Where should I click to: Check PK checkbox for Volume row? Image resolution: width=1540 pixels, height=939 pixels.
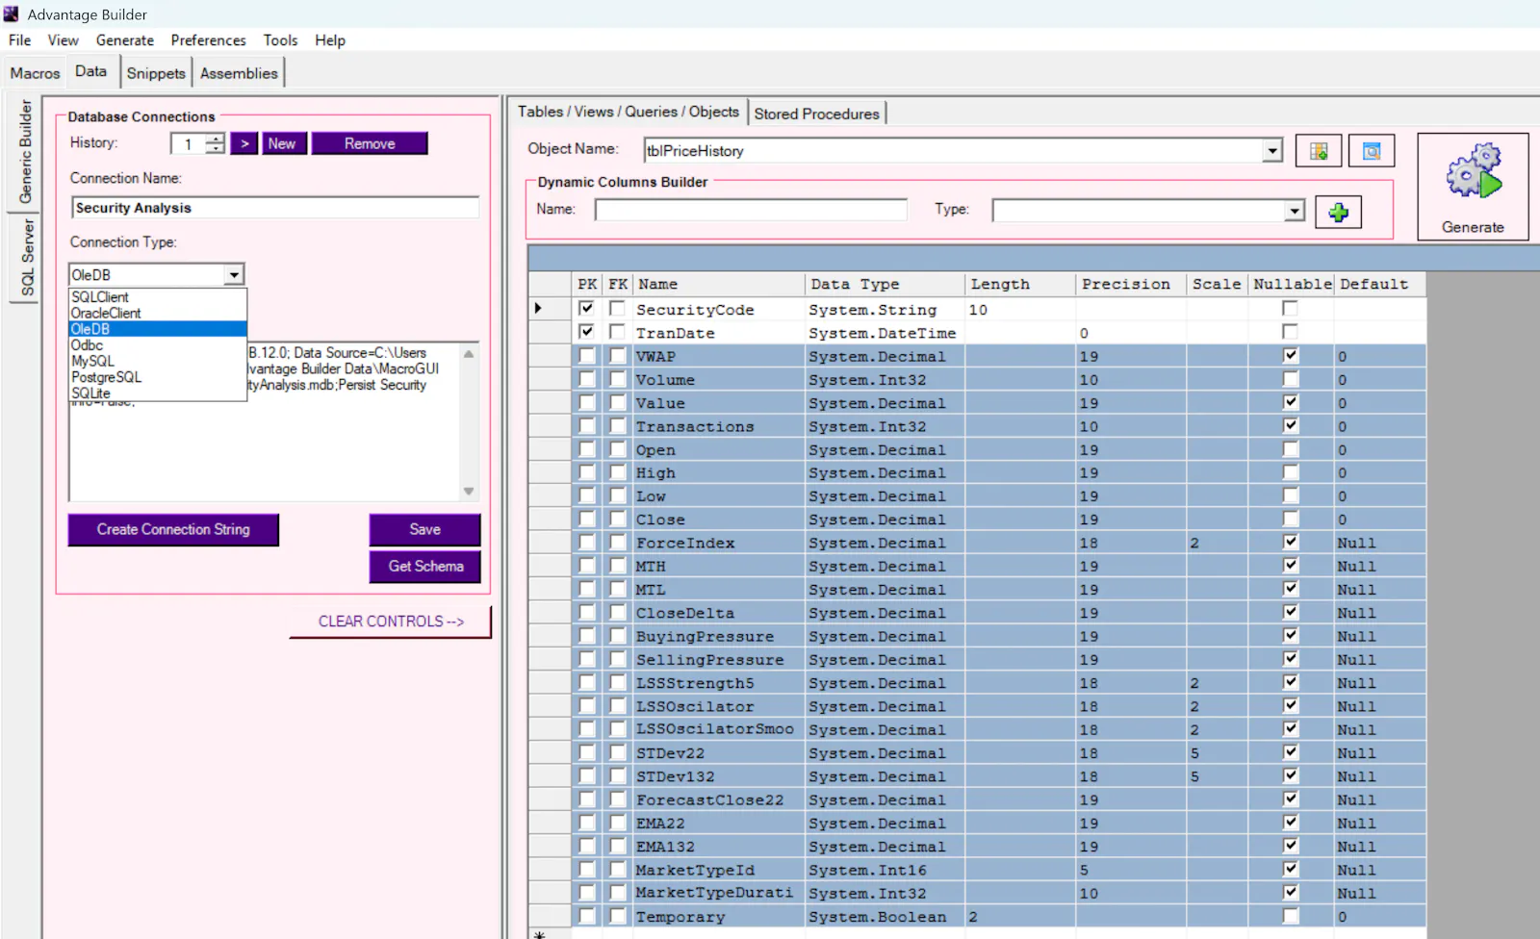[x=586, y=379]
